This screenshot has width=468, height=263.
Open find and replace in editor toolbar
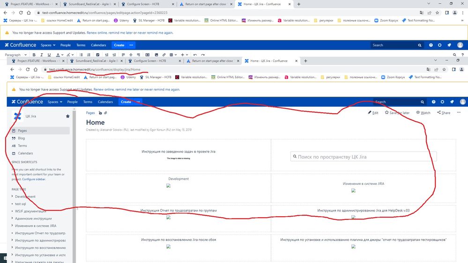(454, 55)
